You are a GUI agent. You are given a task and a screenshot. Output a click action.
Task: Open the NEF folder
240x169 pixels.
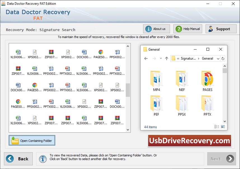point(182,79)
